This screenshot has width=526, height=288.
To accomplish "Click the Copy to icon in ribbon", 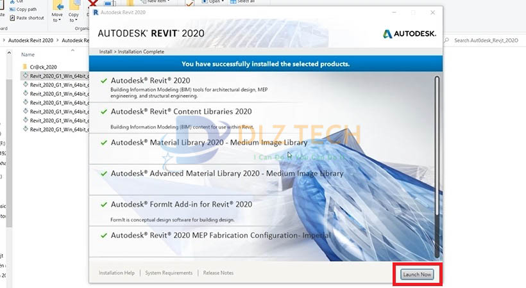I will 74,6.
